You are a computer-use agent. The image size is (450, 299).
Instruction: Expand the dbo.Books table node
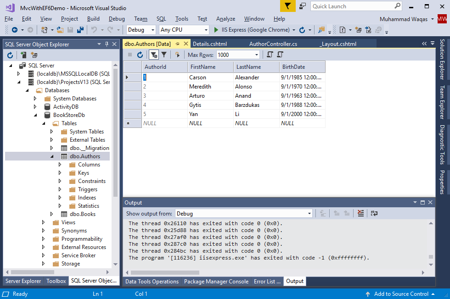[51, 214]
